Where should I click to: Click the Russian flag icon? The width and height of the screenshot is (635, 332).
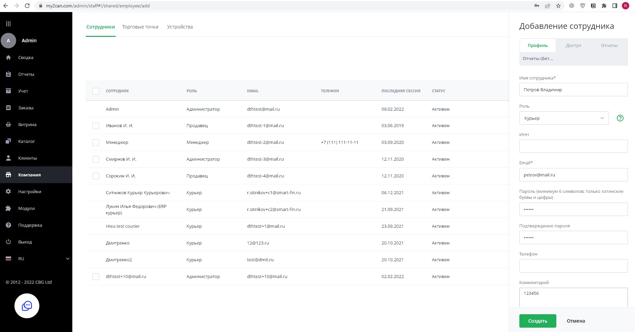click(8, 259)
